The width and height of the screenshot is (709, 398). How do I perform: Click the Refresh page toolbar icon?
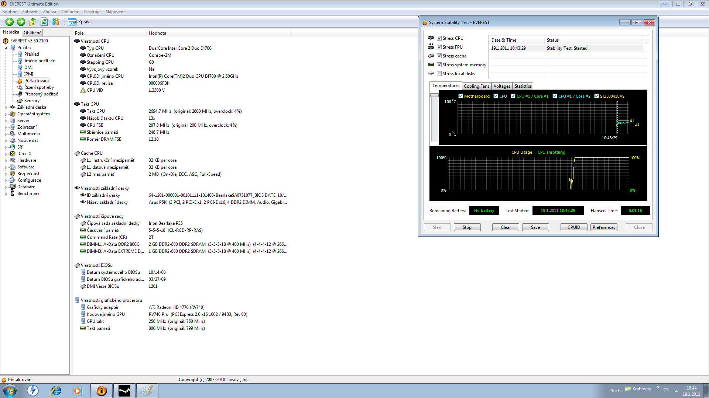44,22
